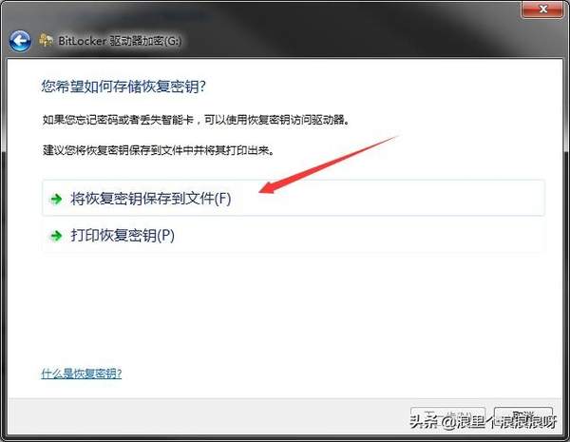Viewport: 570px width, 442px height.
Task: Click the 下一步 button at bottom
Action: [448, 417]
